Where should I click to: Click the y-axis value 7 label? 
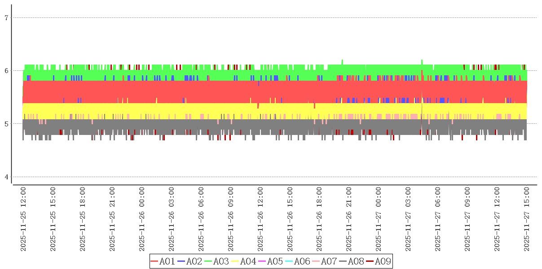click(6, 18)
